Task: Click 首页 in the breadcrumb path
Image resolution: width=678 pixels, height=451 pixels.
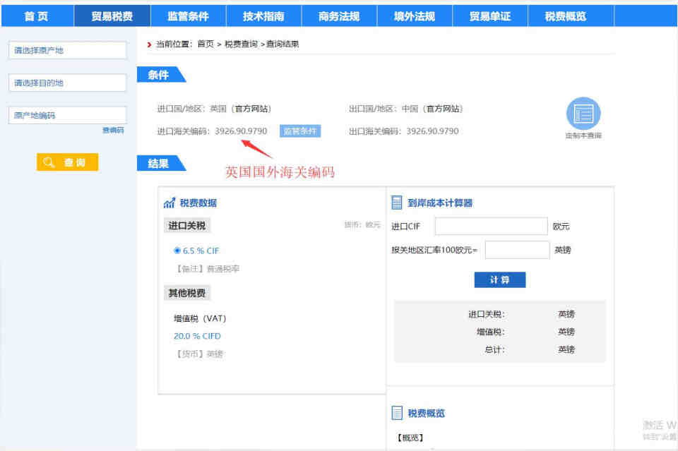Action: coord(206,44)
